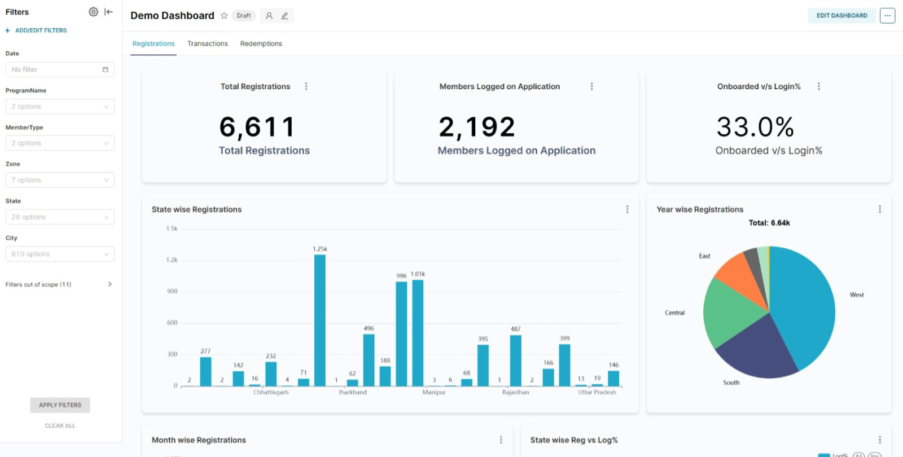The height and width of the screenshot is (457, 903).
Task: Open Onboarded v/s Login% card menu
Action: point(819,86)
